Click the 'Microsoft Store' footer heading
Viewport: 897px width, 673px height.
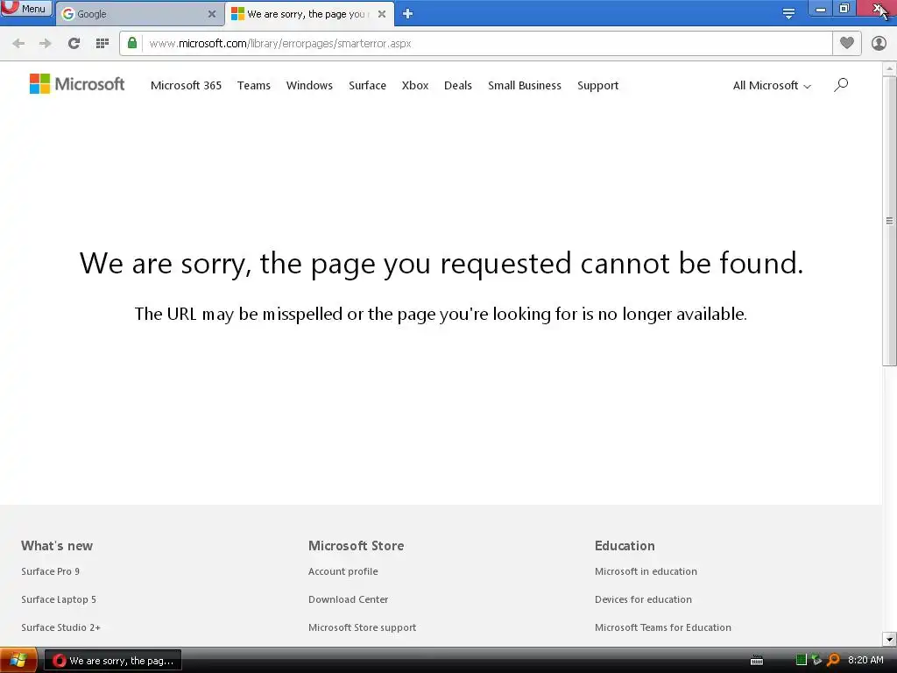pos(356,545)
